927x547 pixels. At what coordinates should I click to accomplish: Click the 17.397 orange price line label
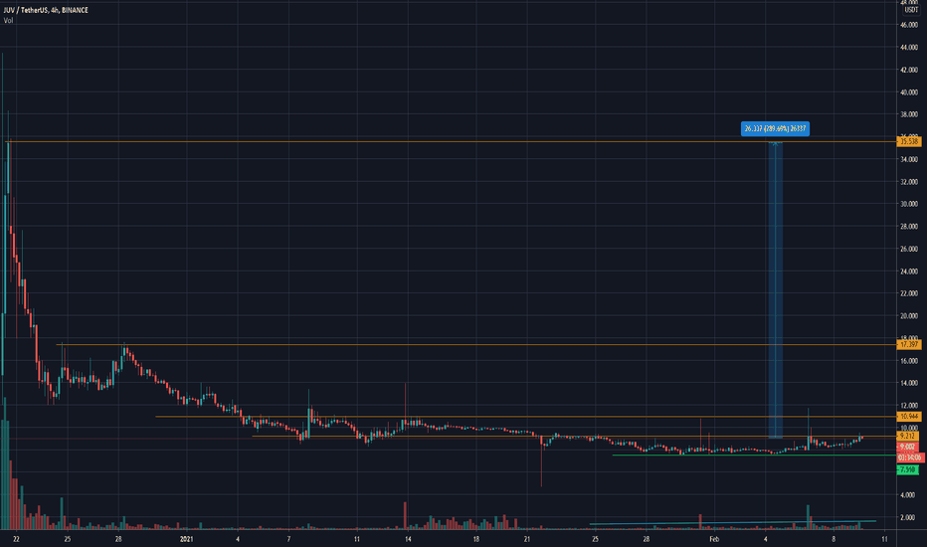point(909,344)
